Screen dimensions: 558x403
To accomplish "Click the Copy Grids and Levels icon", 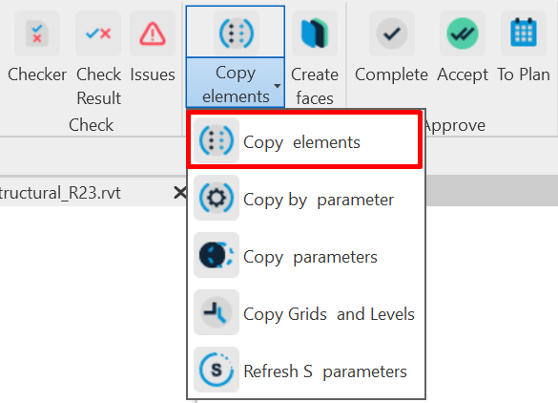I will tap(217, 312).
